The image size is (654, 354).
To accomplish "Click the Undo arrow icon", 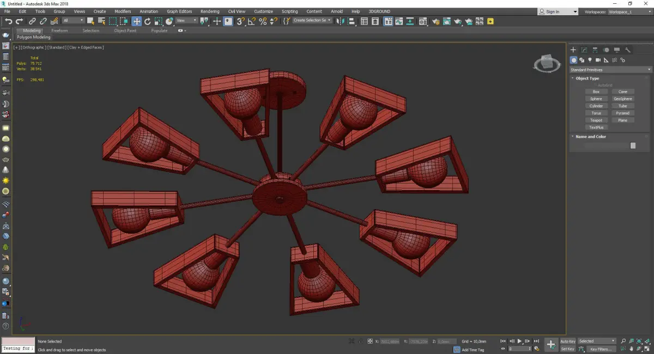I will (x=9, y=21).
